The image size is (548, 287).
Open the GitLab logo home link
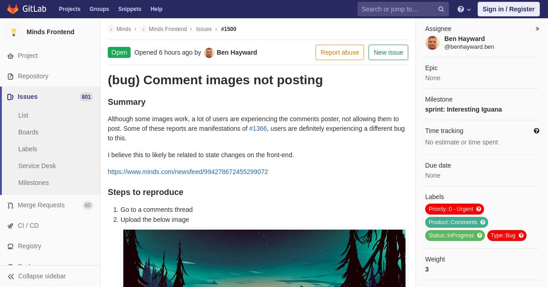(26, 9)
